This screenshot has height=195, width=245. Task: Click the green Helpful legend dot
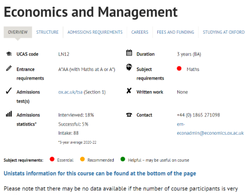[123, 160]
